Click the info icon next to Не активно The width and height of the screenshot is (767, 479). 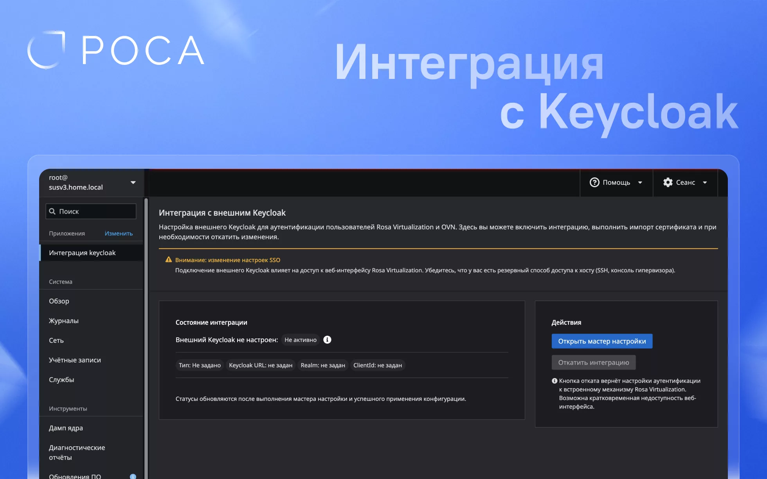[x=327, y=340]
